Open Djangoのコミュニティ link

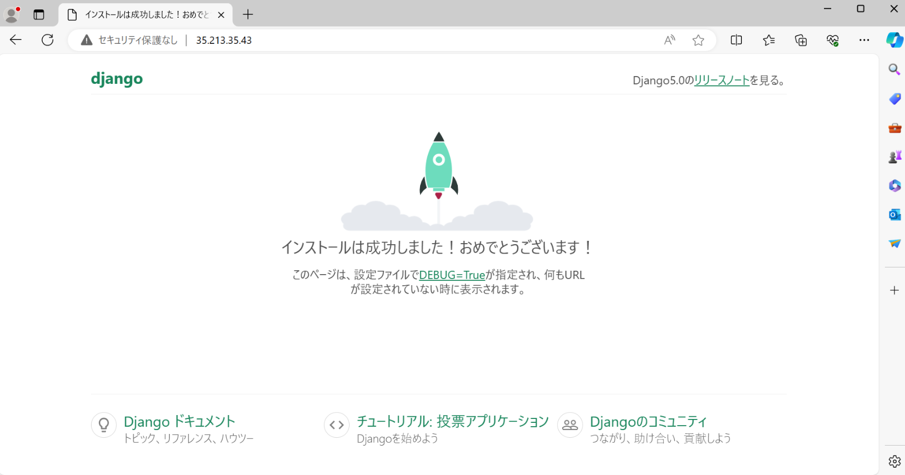click(648, 421)
